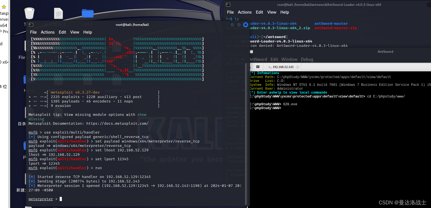Close the 192.168.52.143 tab in AntSword
The width and height of the screenshot is (431, 208).
pos(298,67)
